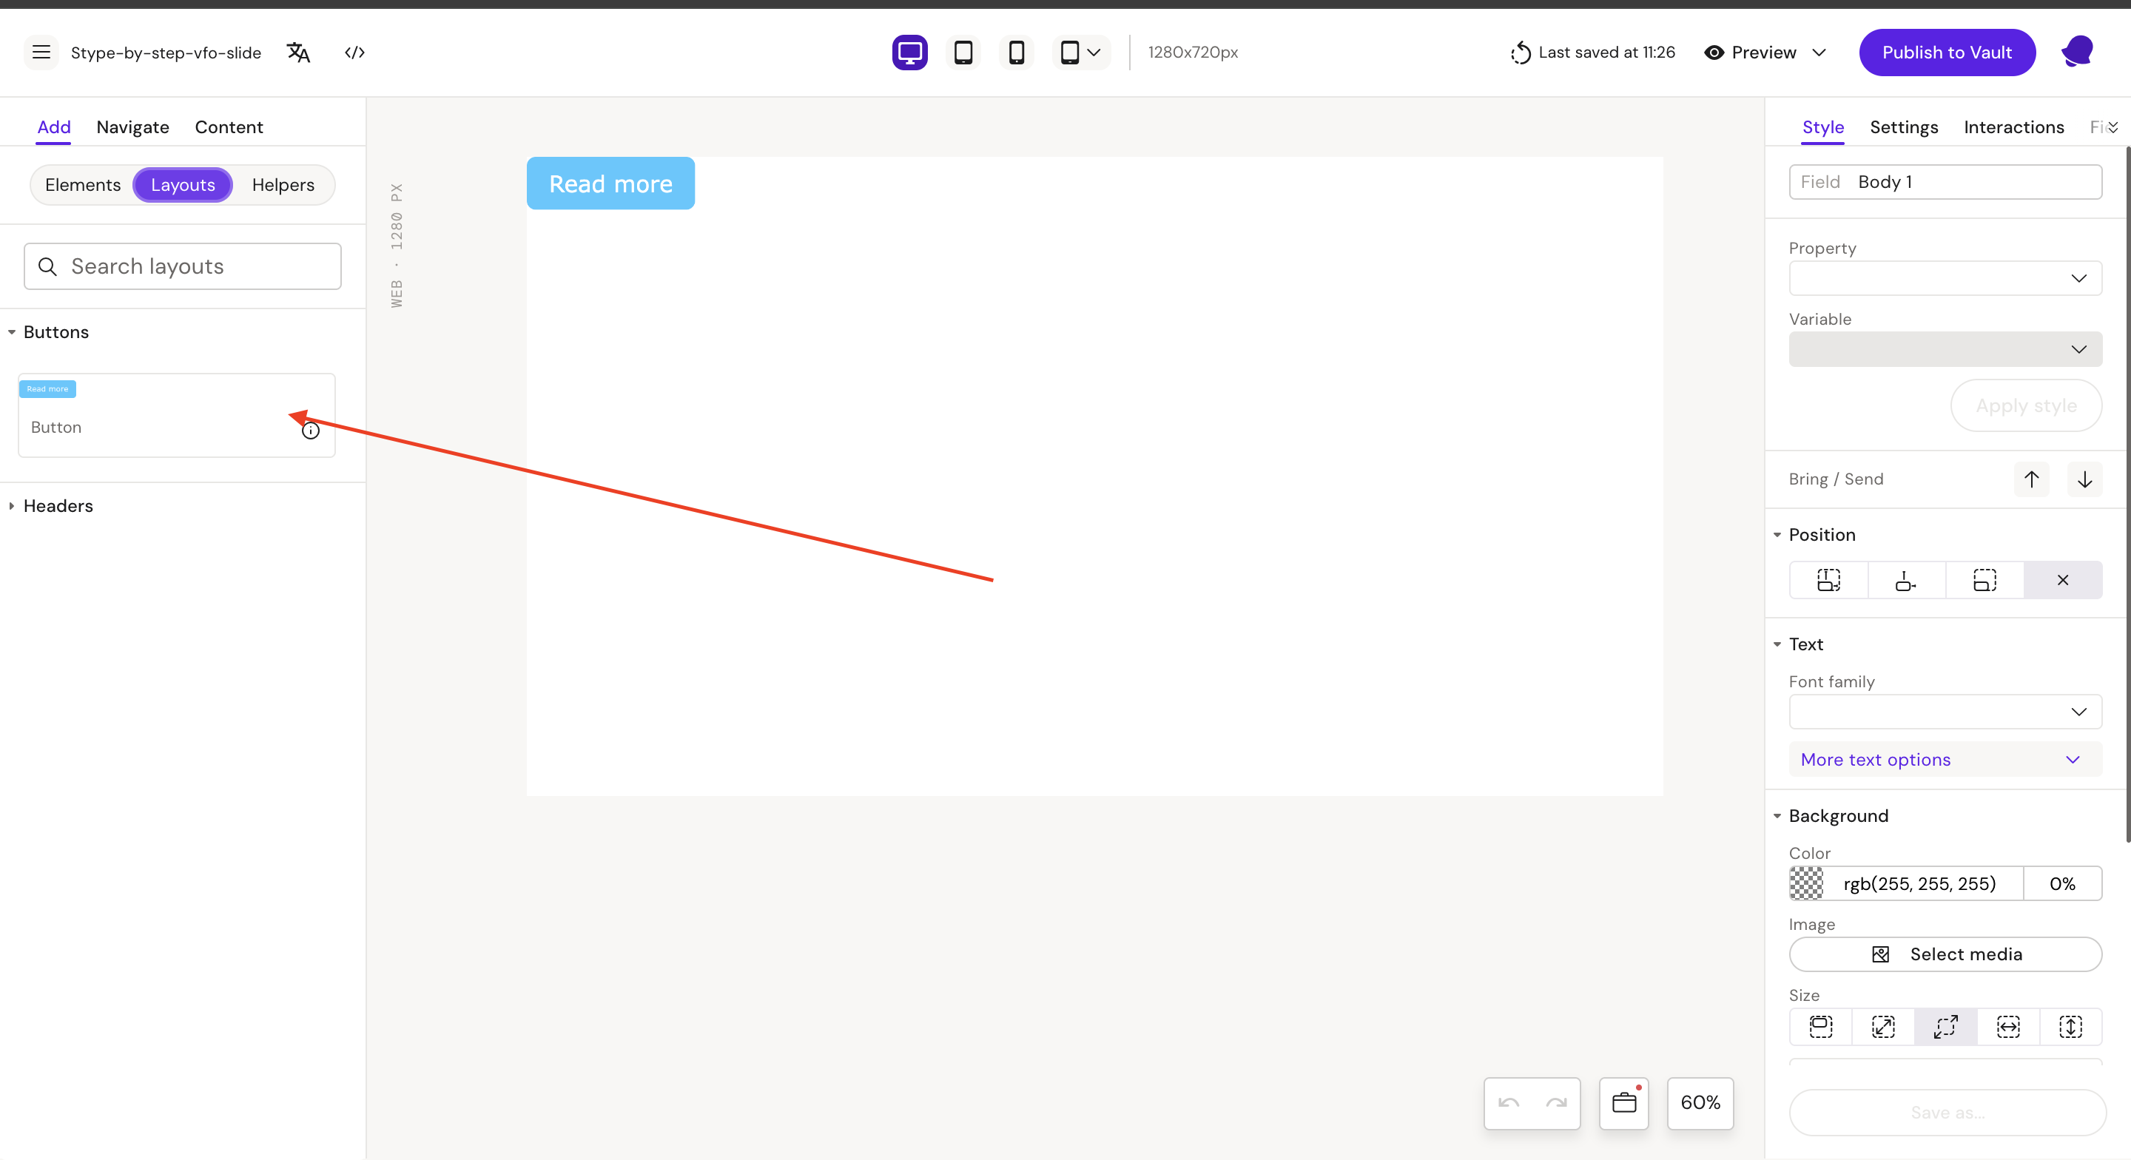Click the Apply style button
Screen dimensions: 2131x1160
[2026, 406]
